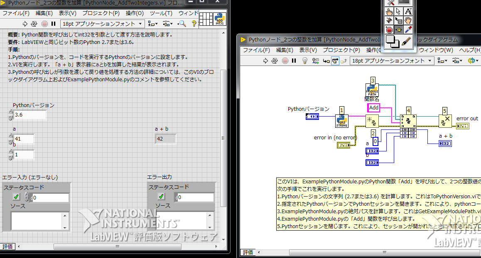Select the Wiring tool in the tools palette
The height and width of the screenshot is (258, 481).
(389, 20)
